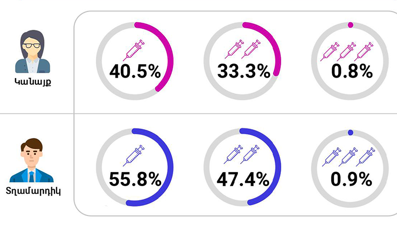Click the 33.3% value
This screenshot has width=397, height=231.
pyautogui.click(x=243, y=72)
